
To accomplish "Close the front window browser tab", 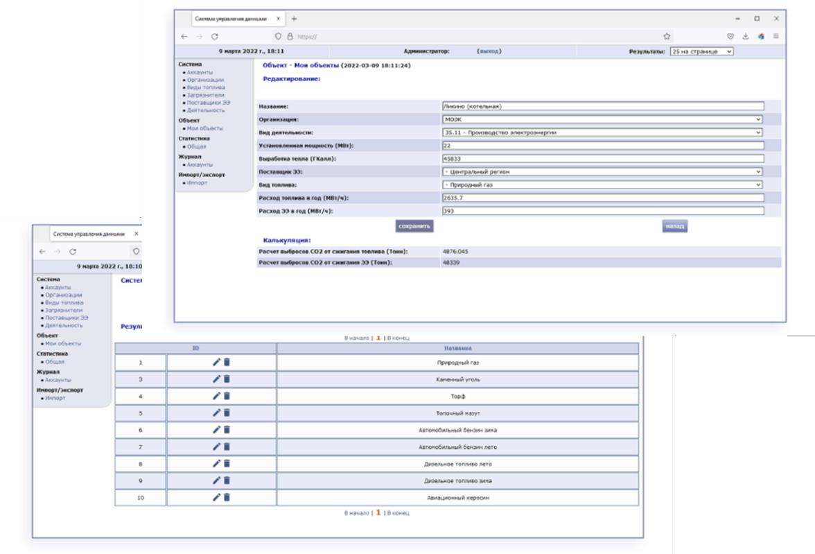I will [278, 19].
